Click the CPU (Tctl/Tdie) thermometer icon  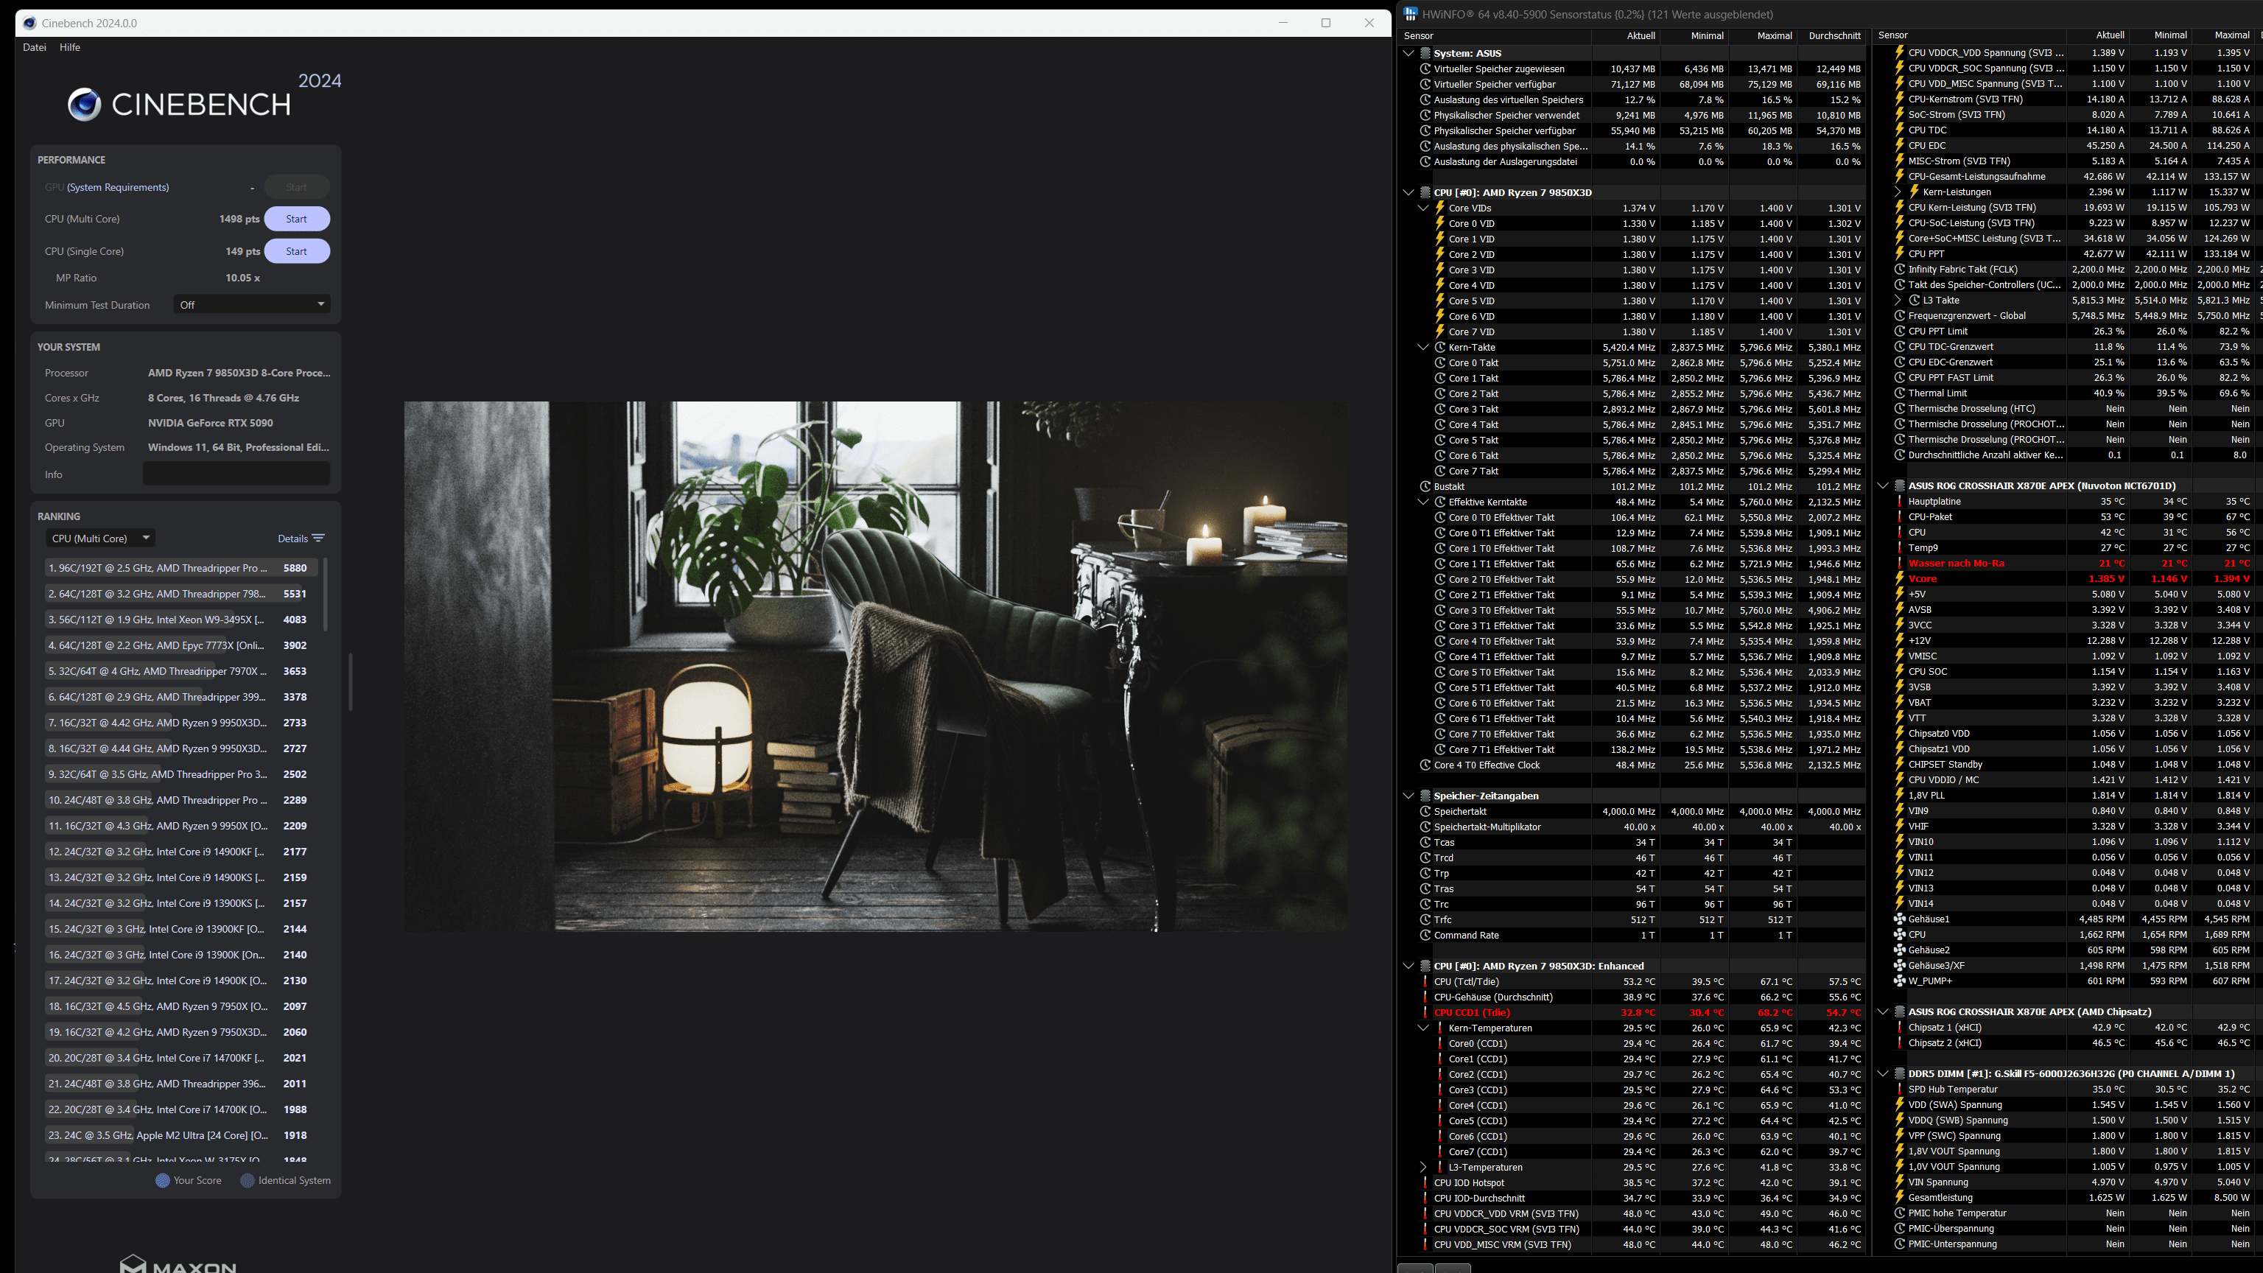1425,981
